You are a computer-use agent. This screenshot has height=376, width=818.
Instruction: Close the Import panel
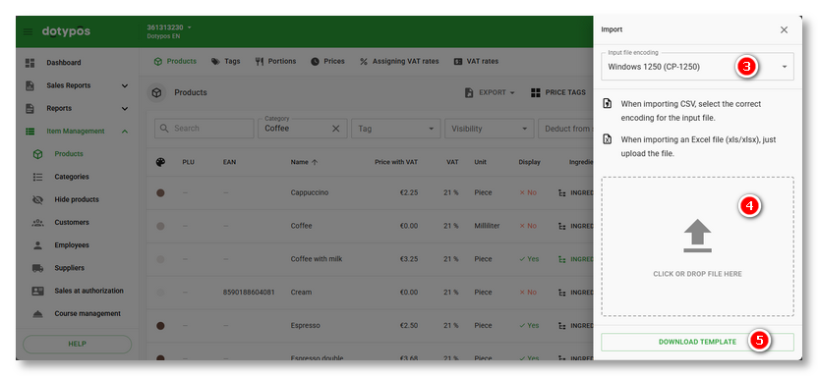point(785,29)
